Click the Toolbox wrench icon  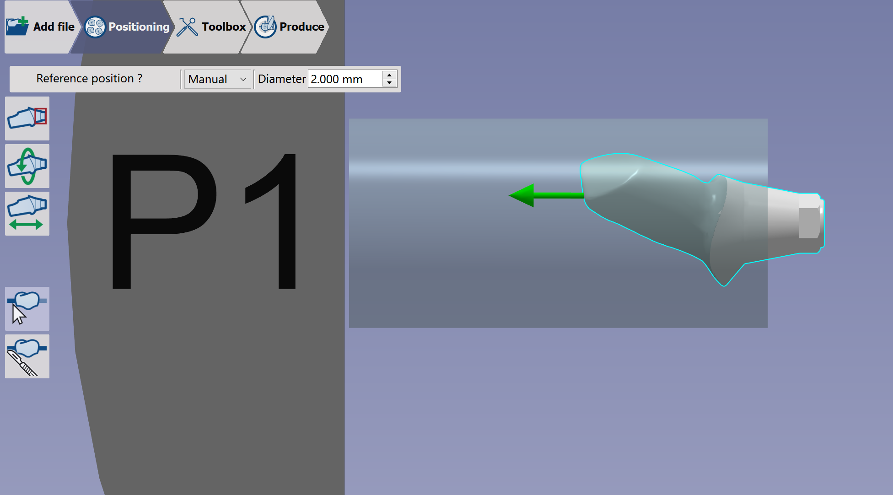click(x=187, y=27)
